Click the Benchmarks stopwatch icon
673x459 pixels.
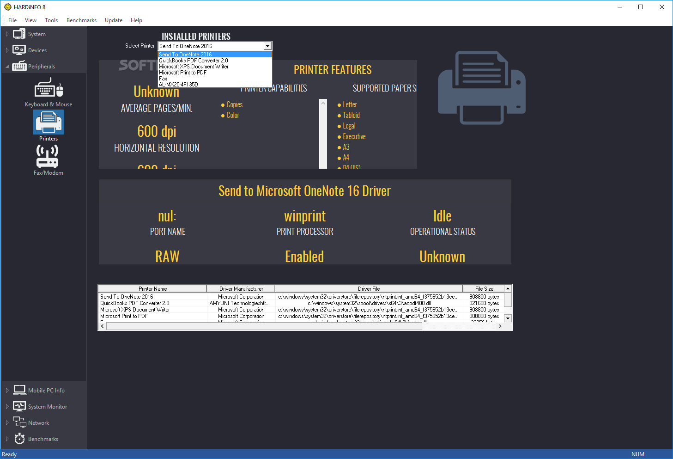click(x=19, y=439)
